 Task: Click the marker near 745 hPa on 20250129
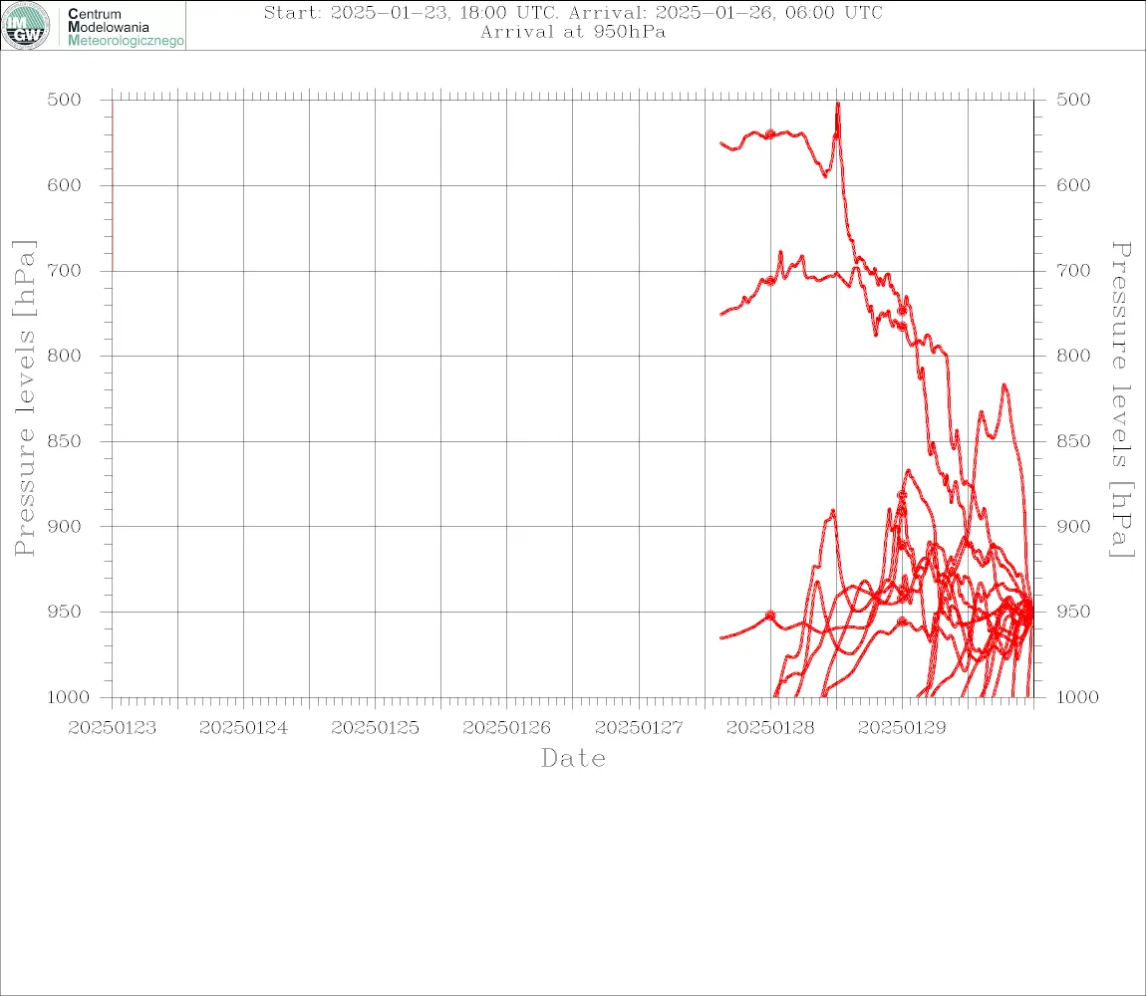902,311
